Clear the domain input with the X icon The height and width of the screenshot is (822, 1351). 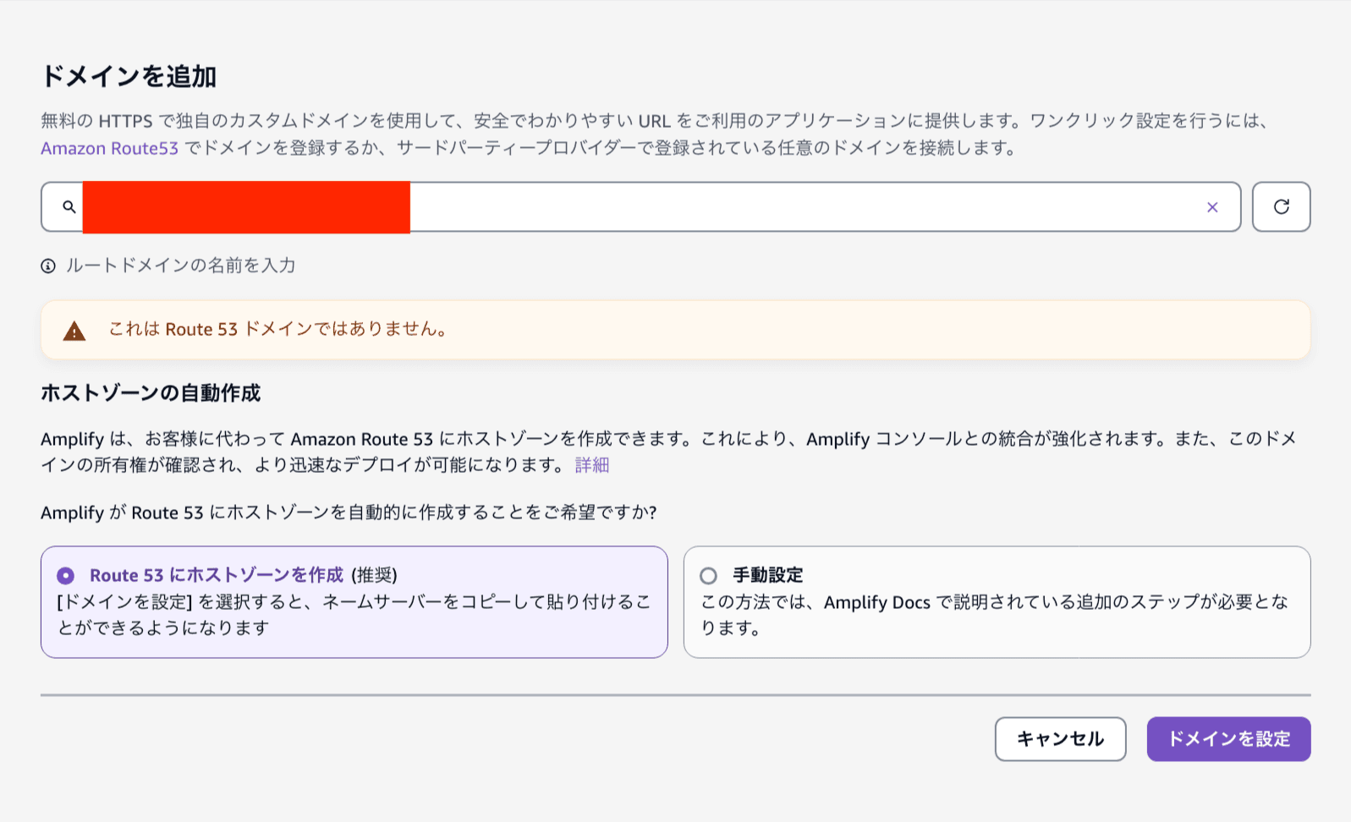pos(1212,207)
